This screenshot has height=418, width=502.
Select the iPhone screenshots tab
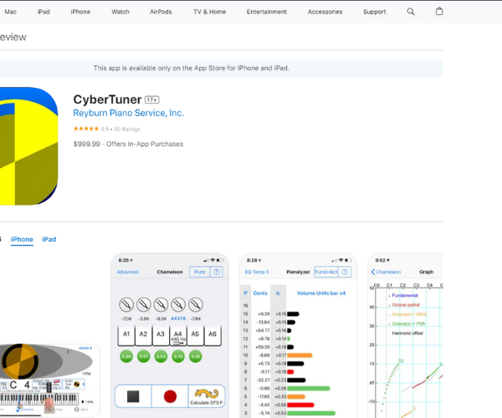[x=22, y=239]
